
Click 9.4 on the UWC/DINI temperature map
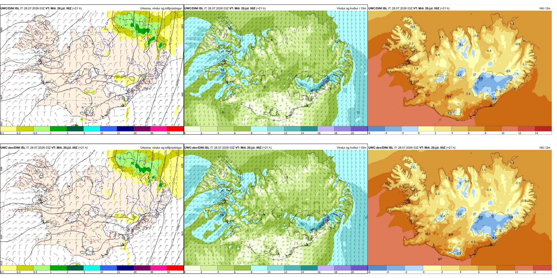click(x=449, y=96)
